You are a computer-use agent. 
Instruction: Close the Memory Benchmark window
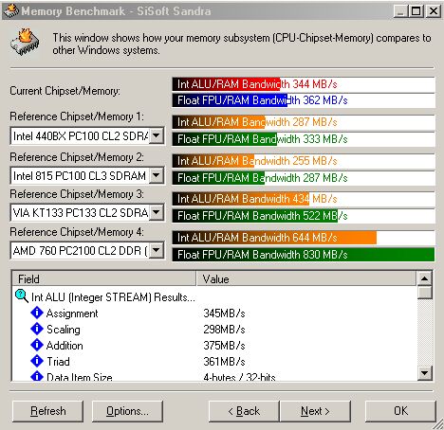434,11
